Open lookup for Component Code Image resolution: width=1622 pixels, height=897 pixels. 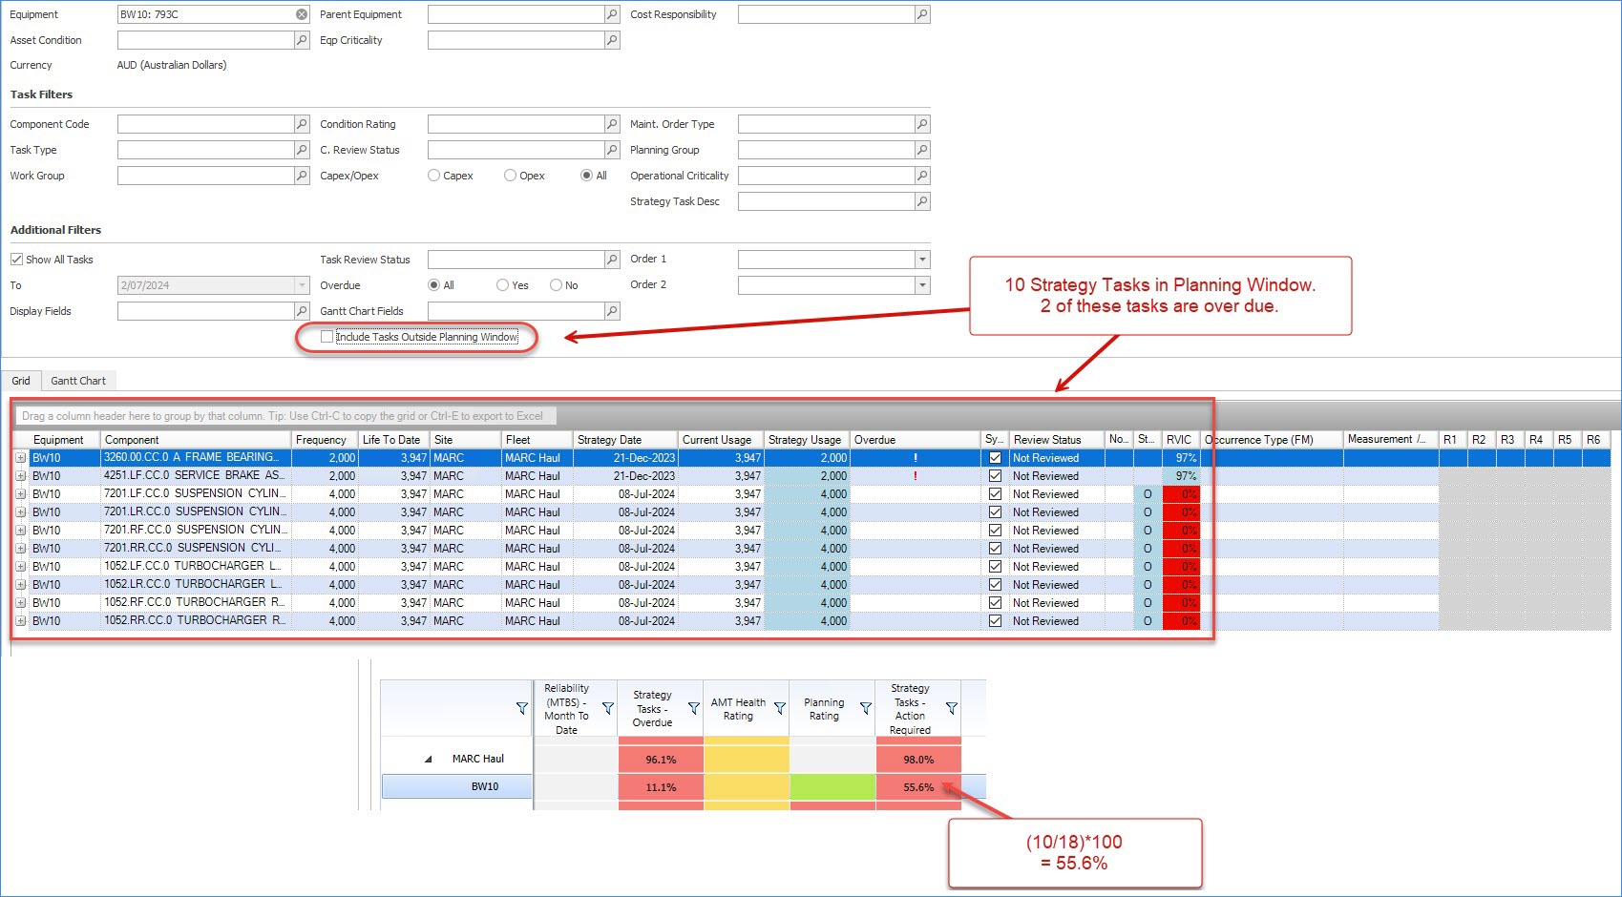click(x=302, y=124)
